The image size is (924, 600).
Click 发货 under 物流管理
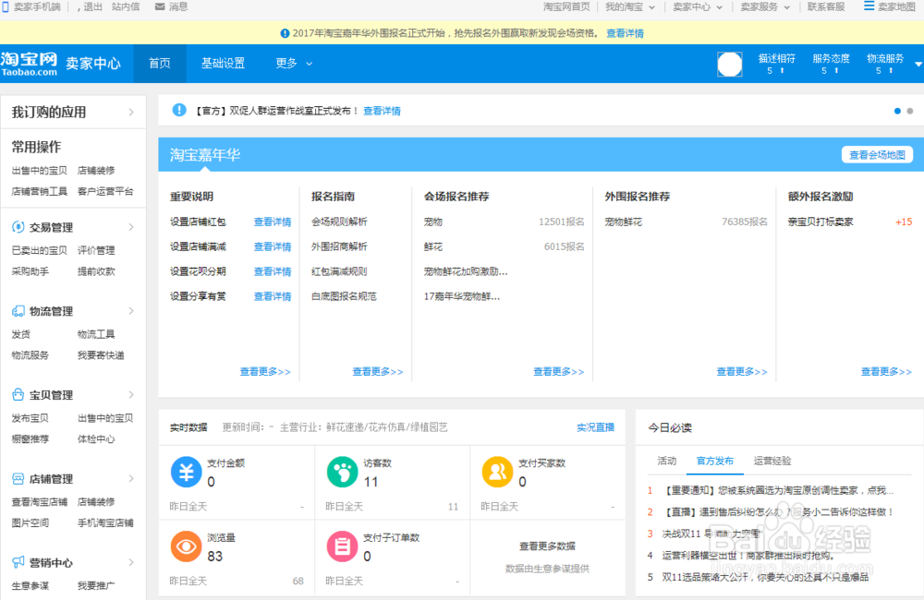(21, 334)
